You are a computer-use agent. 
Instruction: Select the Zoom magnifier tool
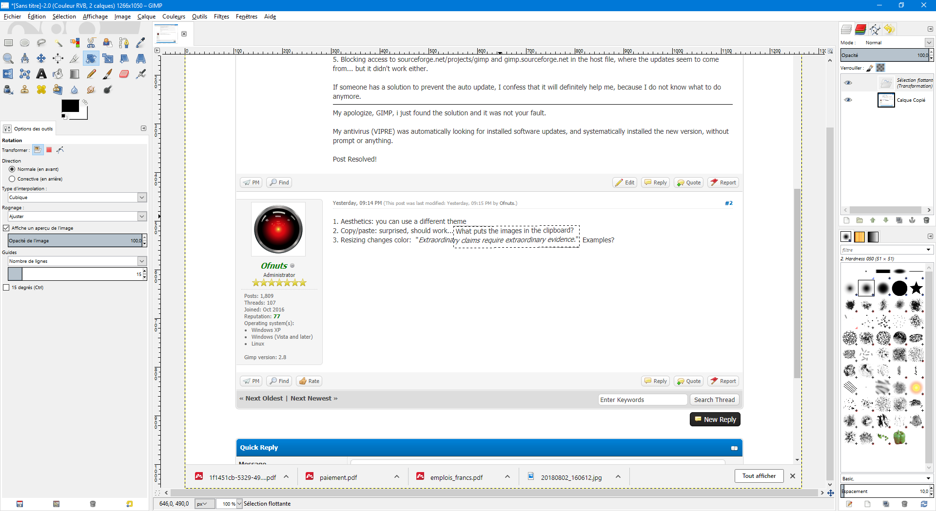pyautogui.click(x=8, y=58)
